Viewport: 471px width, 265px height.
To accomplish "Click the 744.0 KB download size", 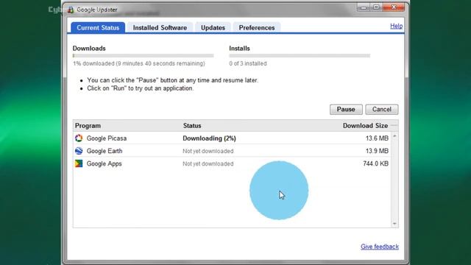I will tap(376, 163).
